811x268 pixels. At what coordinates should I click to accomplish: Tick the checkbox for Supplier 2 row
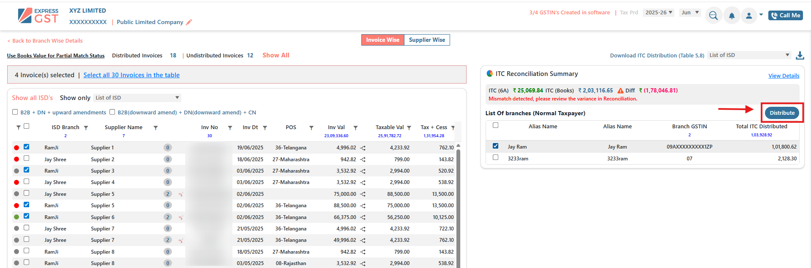pyautogui.click(x=27, y=158)
